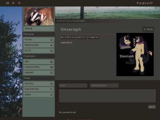Open the Unseraph character reference image
Viewport: 160px width, 120px height.
(x=135, y=55)
